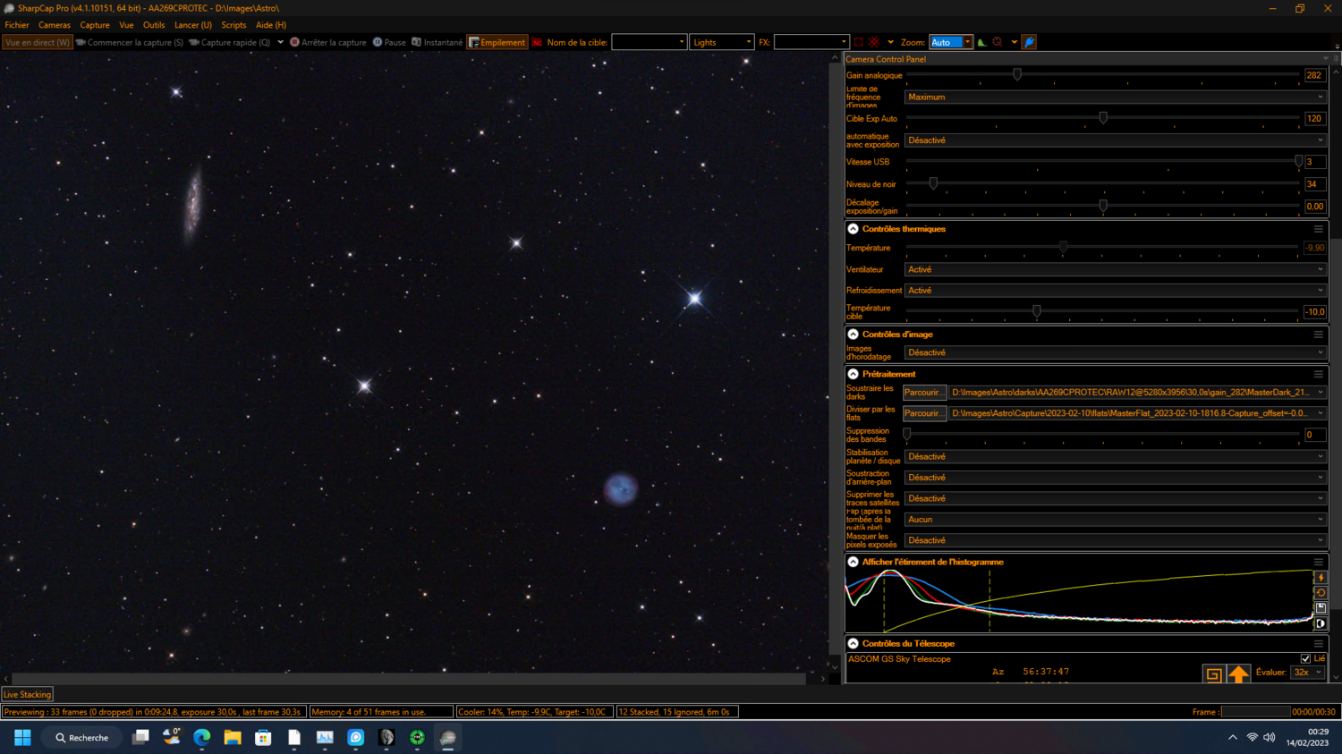This screenshot has height=754, width=1342.
Task: Reset the histogram stretch with circular arrow icon
Action: pyautogui.click(x=1321, y=593)
